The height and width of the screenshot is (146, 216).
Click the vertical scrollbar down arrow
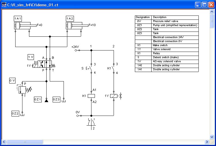pos(212,137)
